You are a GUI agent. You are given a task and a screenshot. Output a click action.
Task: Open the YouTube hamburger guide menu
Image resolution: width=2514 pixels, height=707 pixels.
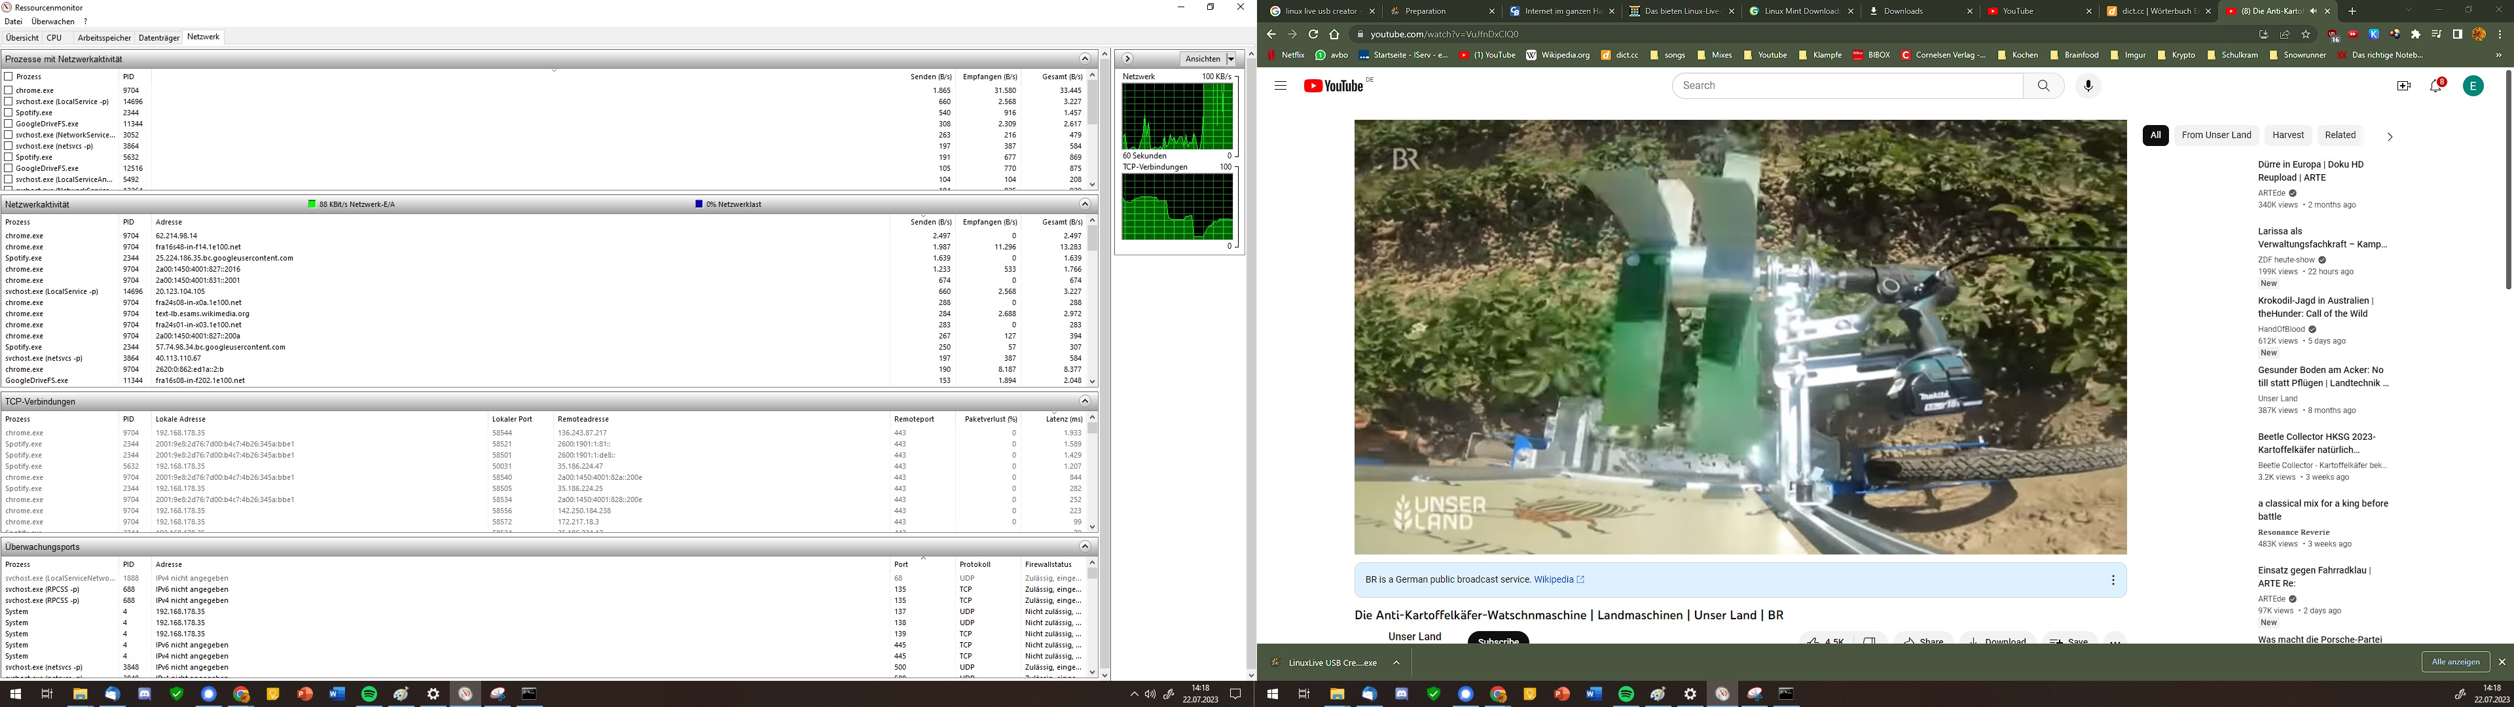click(x=1281, y=86)
